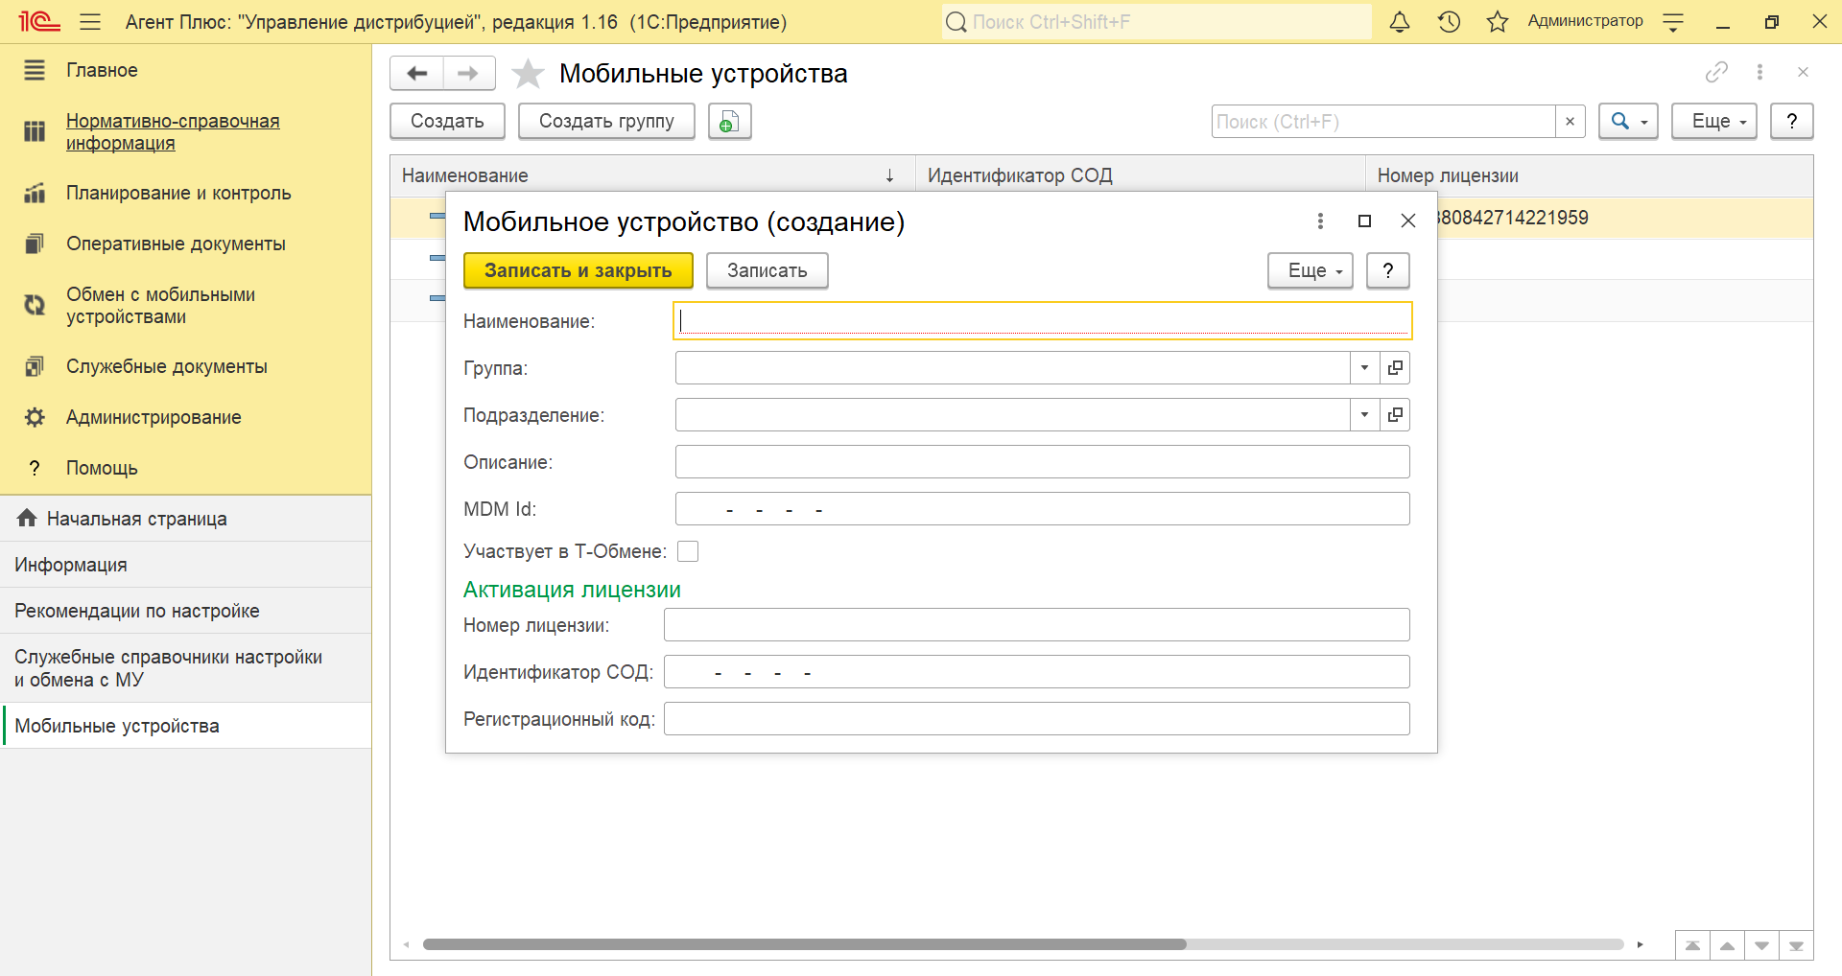This screenshot has height=976, width=1842.
Task: Click the list search field Поиск (Ctrl+F)
Action: (x=1383, y=122)
